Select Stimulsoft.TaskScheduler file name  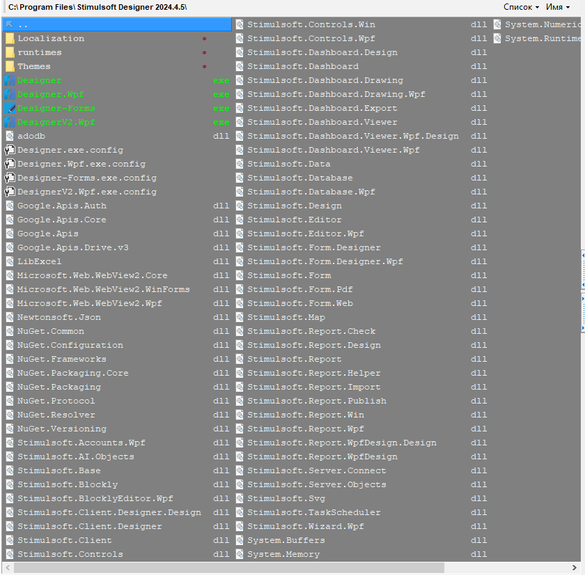coord(314,512)
